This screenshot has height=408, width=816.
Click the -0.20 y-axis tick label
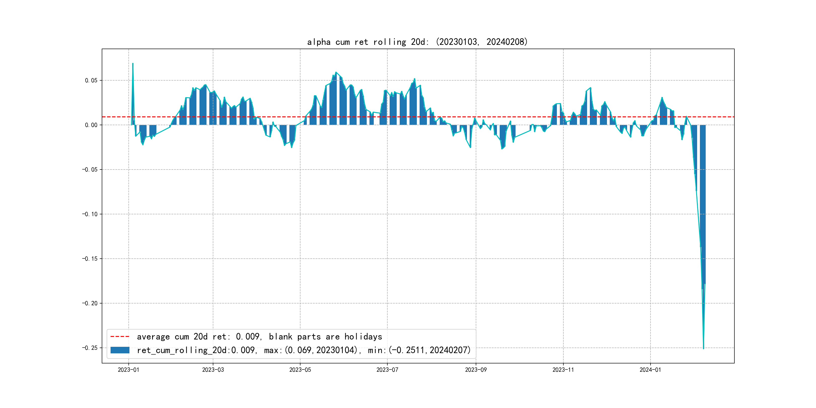click(x=90, y=303)
